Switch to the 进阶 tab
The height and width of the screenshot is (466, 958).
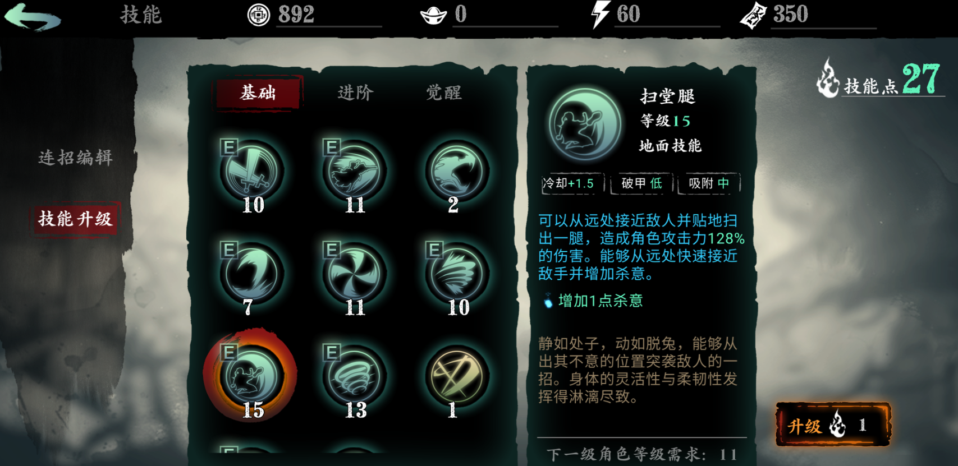(355, 93)
